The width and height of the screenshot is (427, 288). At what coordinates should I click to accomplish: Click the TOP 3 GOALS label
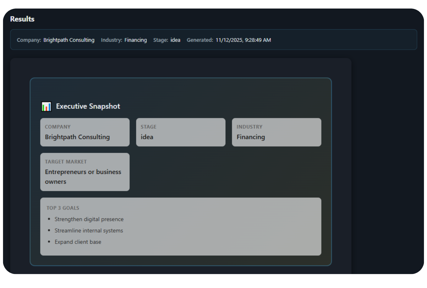click(x=63, y=208)
